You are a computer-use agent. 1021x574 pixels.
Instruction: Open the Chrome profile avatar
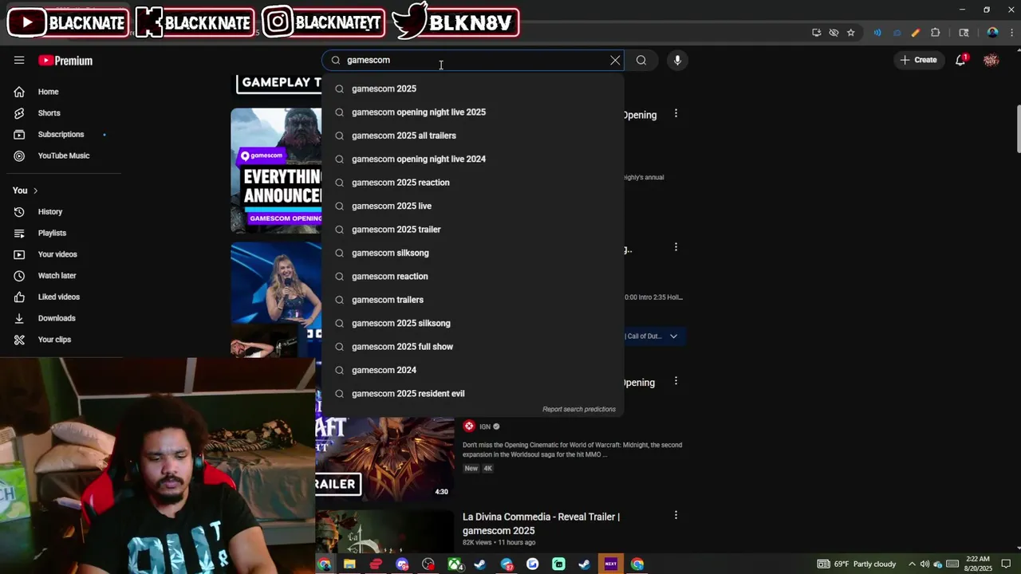992,33
